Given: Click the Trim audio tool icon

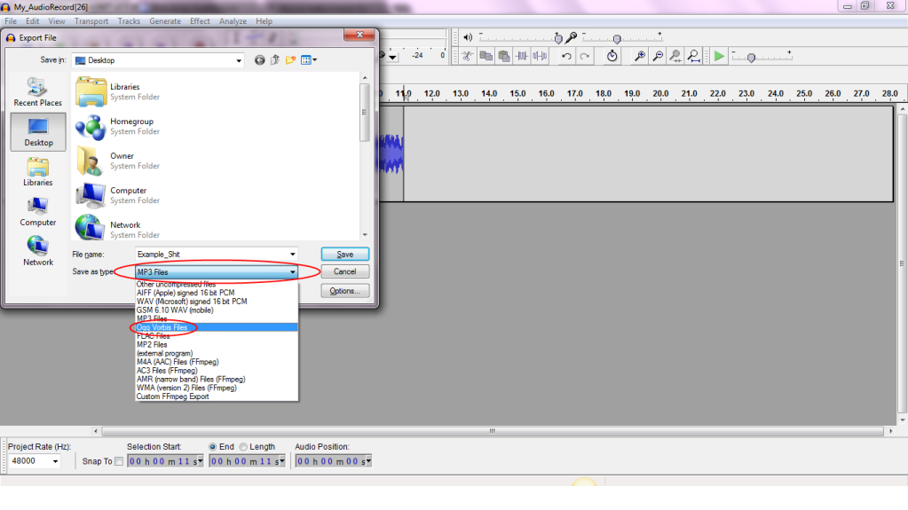Looking at the screenshot, I should pos(522,56).
